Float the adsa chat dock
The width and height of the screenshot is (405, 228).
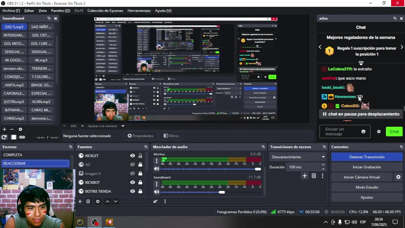click(395, 18)
